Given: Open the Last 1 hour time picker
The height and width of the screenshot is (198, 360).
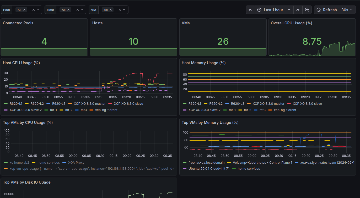Looking at the screenshot, I should [273, 10].
